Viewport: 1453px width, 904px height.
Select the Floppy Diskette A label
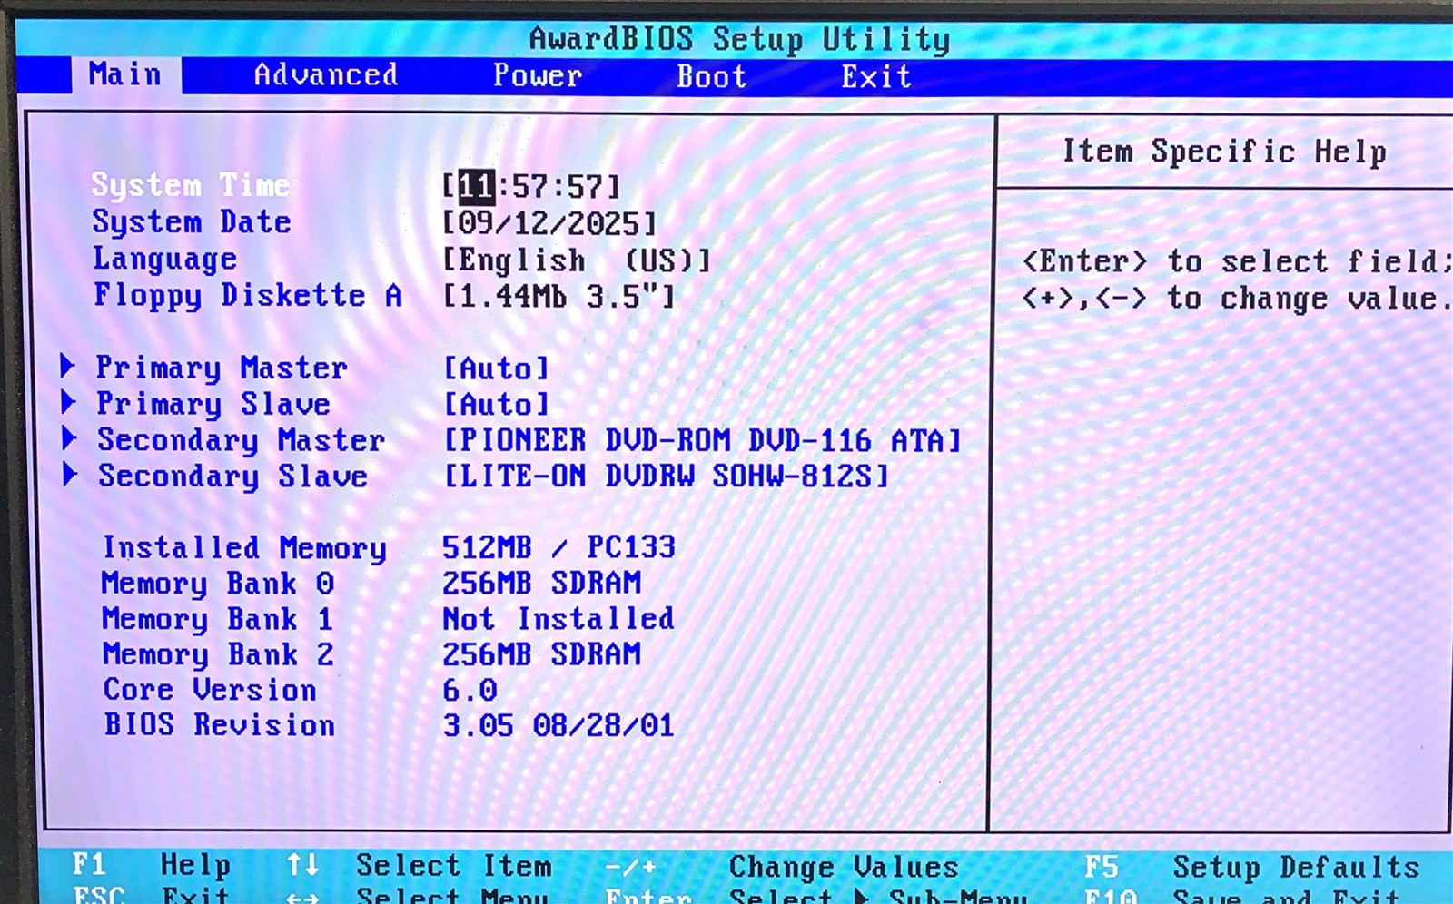coord(248,295)
